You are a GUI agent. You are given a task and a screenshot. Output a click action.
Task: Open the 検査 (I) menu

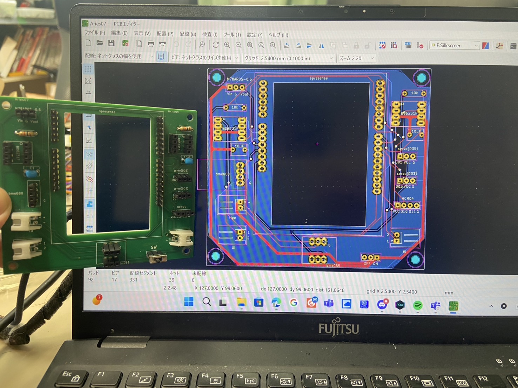pos(210,34)
